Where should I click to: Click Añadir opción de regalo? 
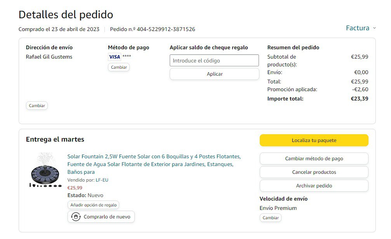pos(93,205)
